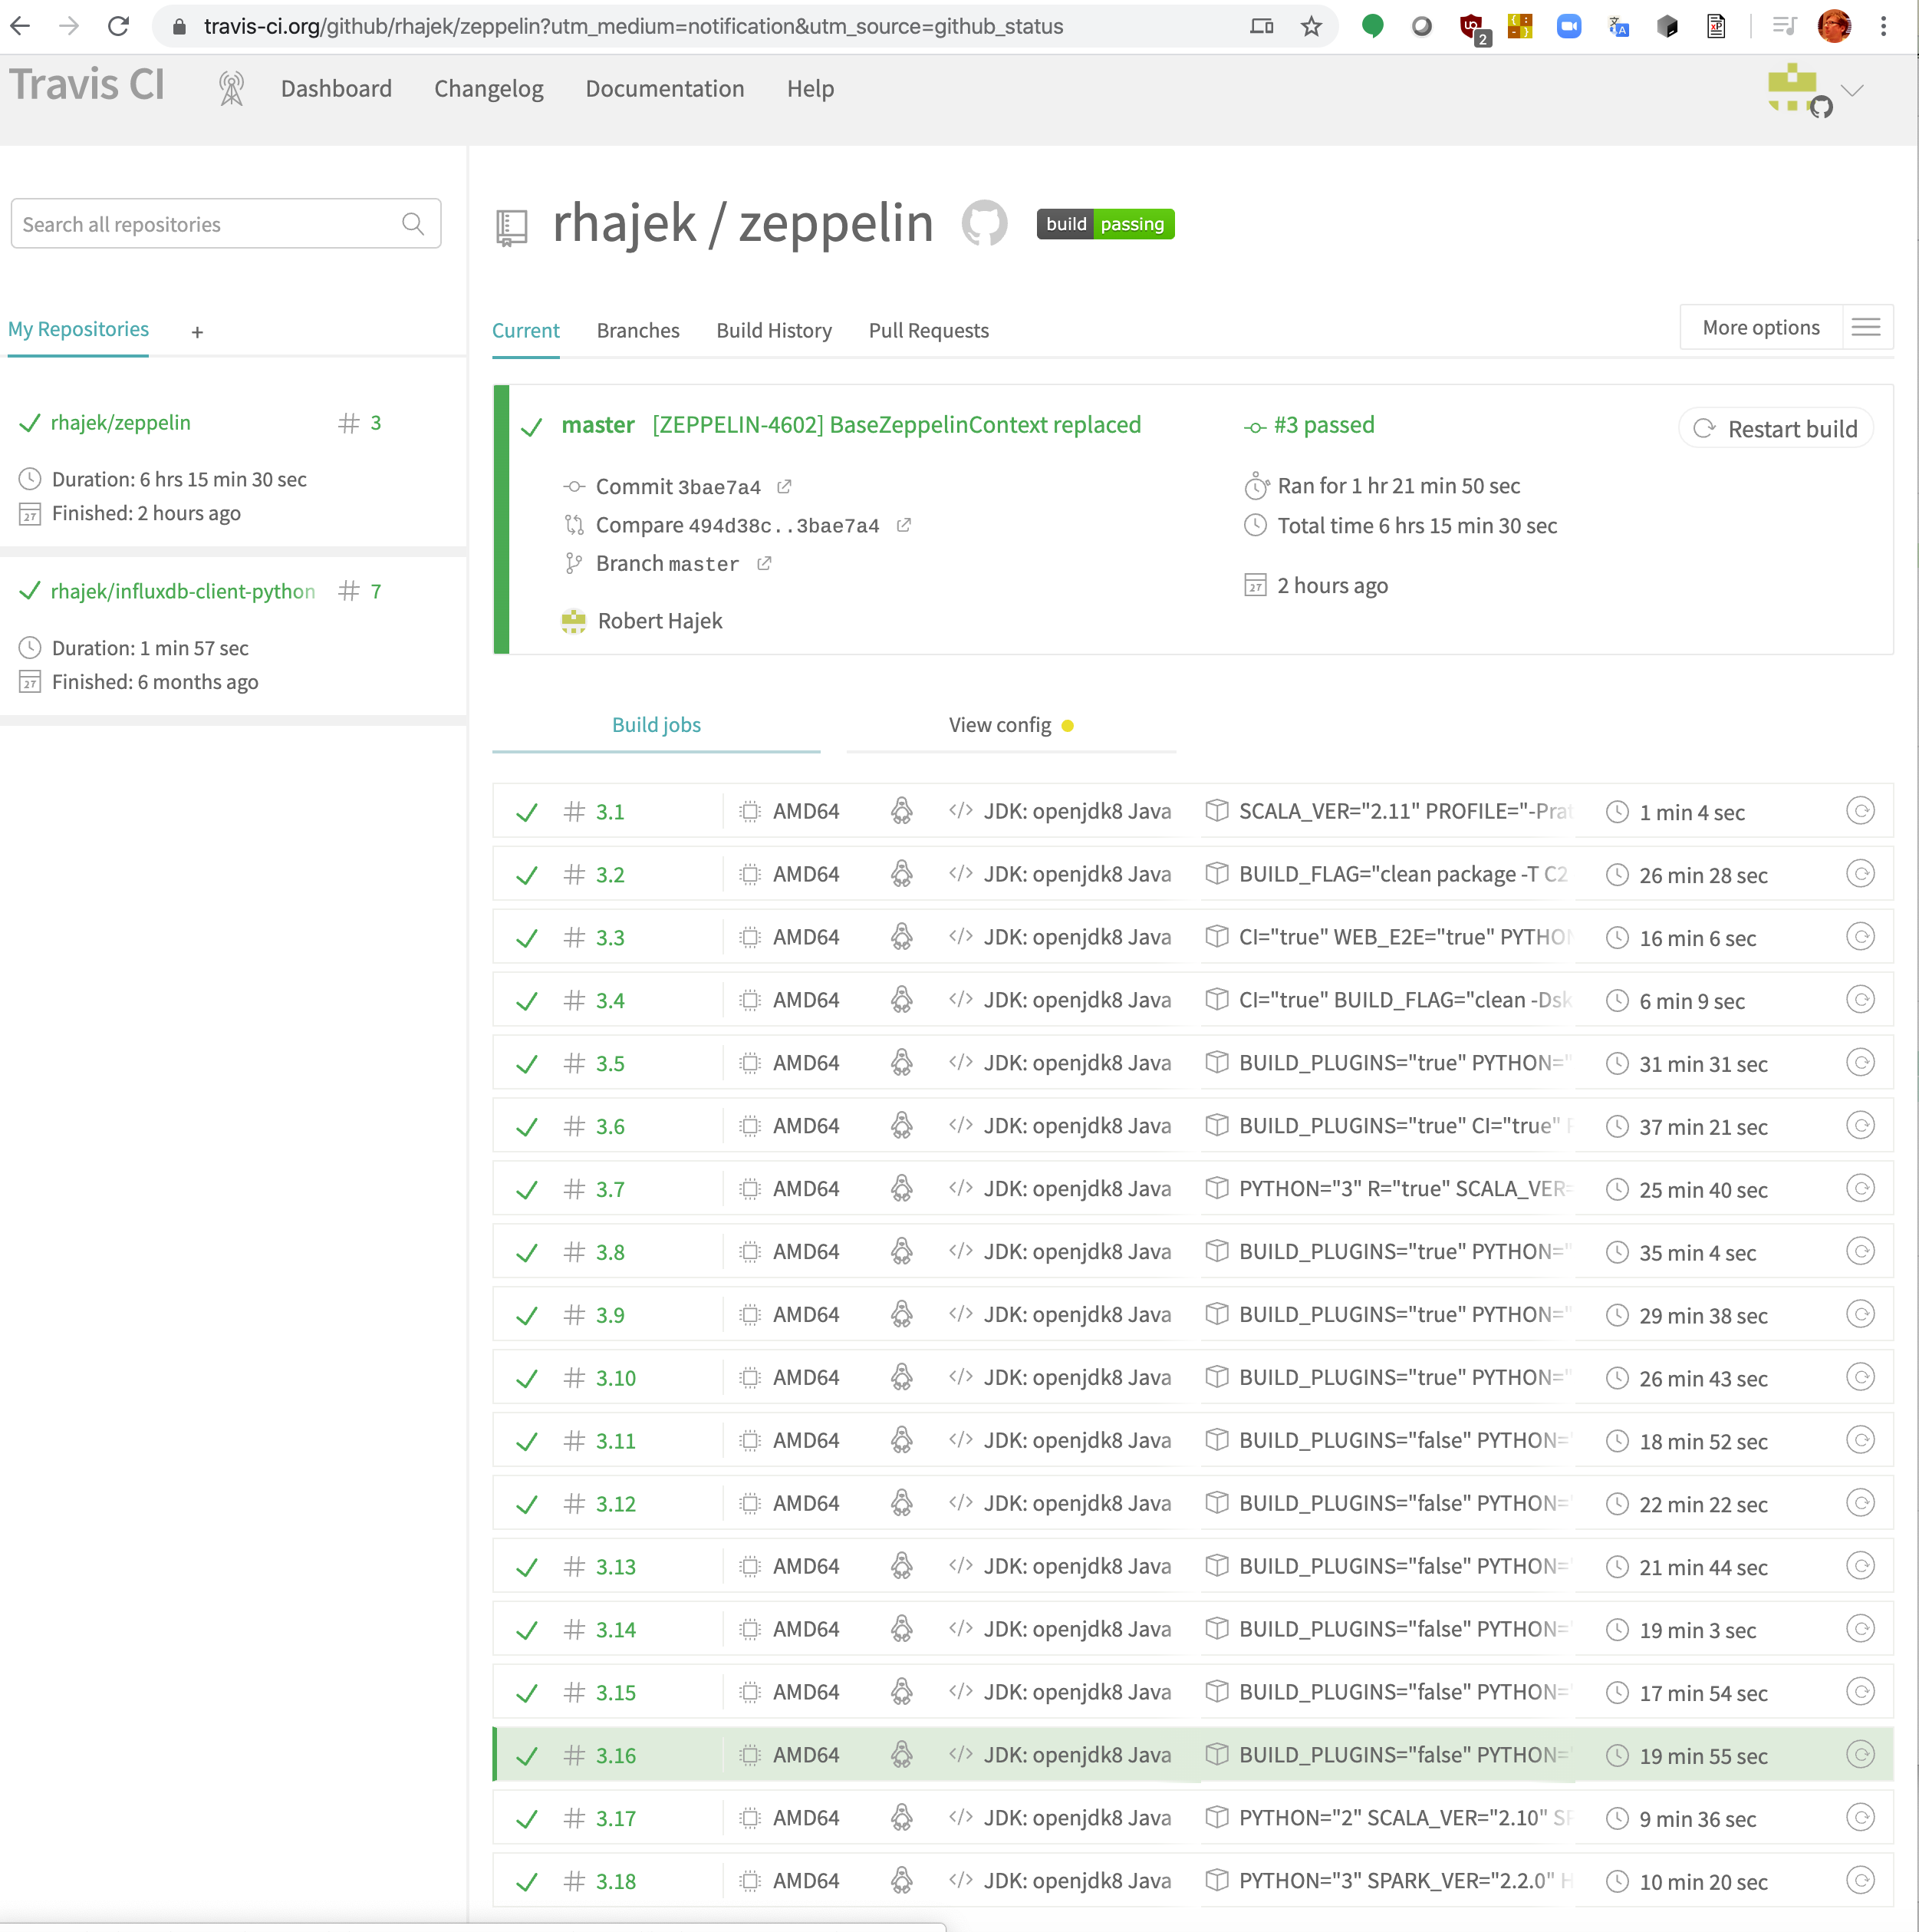Click the Restart build button

[1775, 429]
